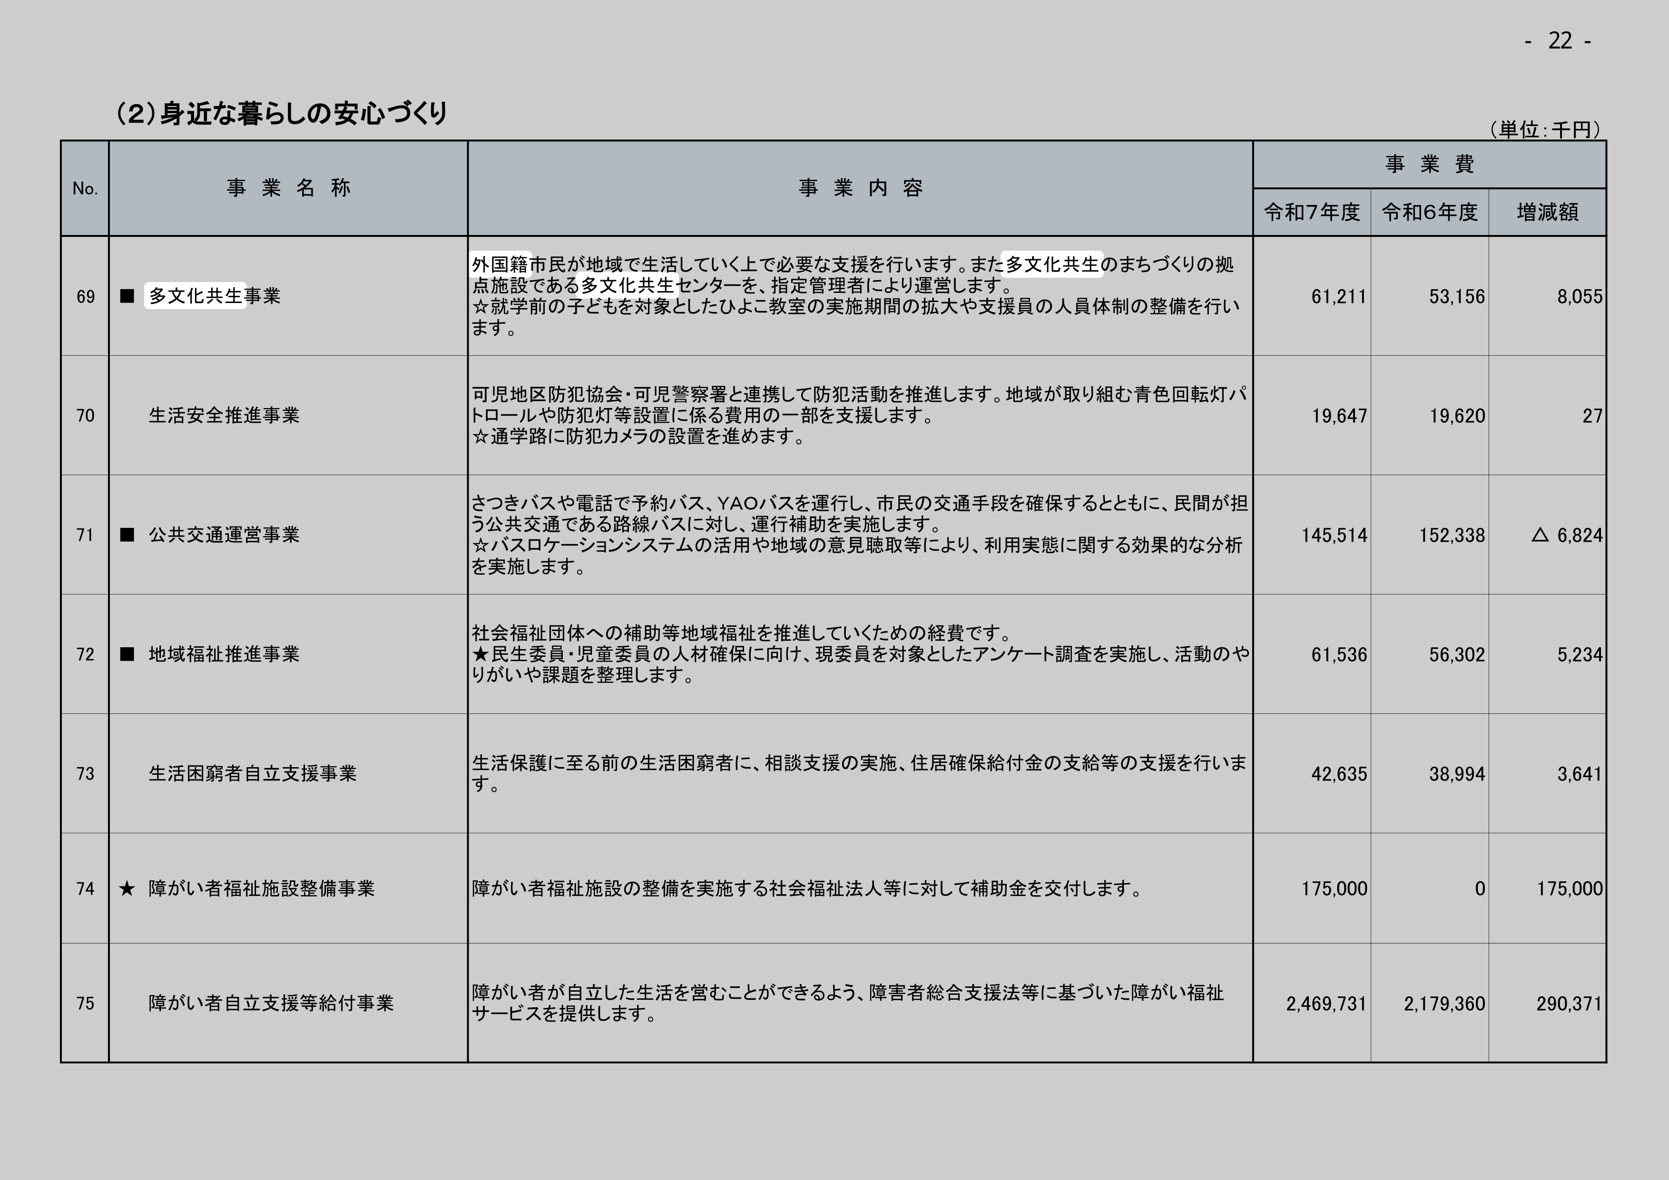Viewport: 1669px width, 1180px height.
Task: Click the 事業内容 column header
Action: pyautogui.click(x=861, y=188)
